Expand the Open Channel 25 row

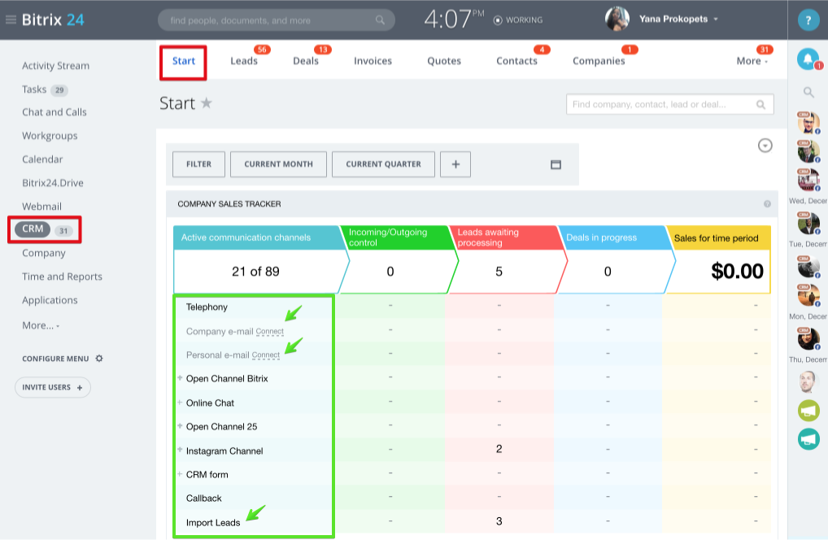tap(180, 426)
